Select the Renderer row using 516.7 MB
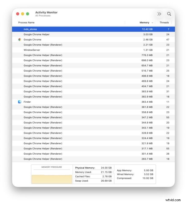The width and height of the screenshot is (187, 203). click(x=93, y=71)
